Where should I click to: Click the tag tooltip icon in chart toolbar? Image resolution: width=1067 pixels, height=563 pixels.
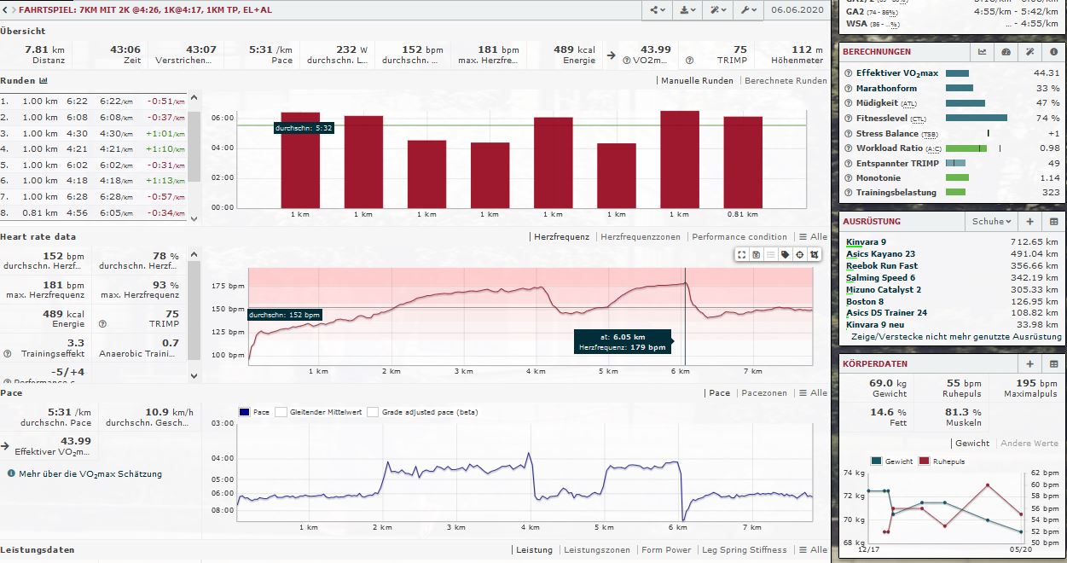click(785, 254)
